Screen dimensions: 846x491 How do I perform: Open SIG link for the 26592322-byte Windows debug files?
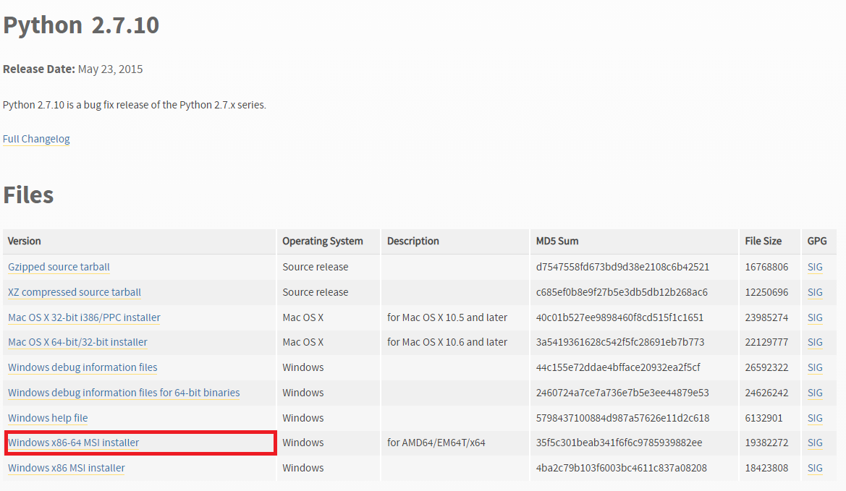(x=815, y=367)
